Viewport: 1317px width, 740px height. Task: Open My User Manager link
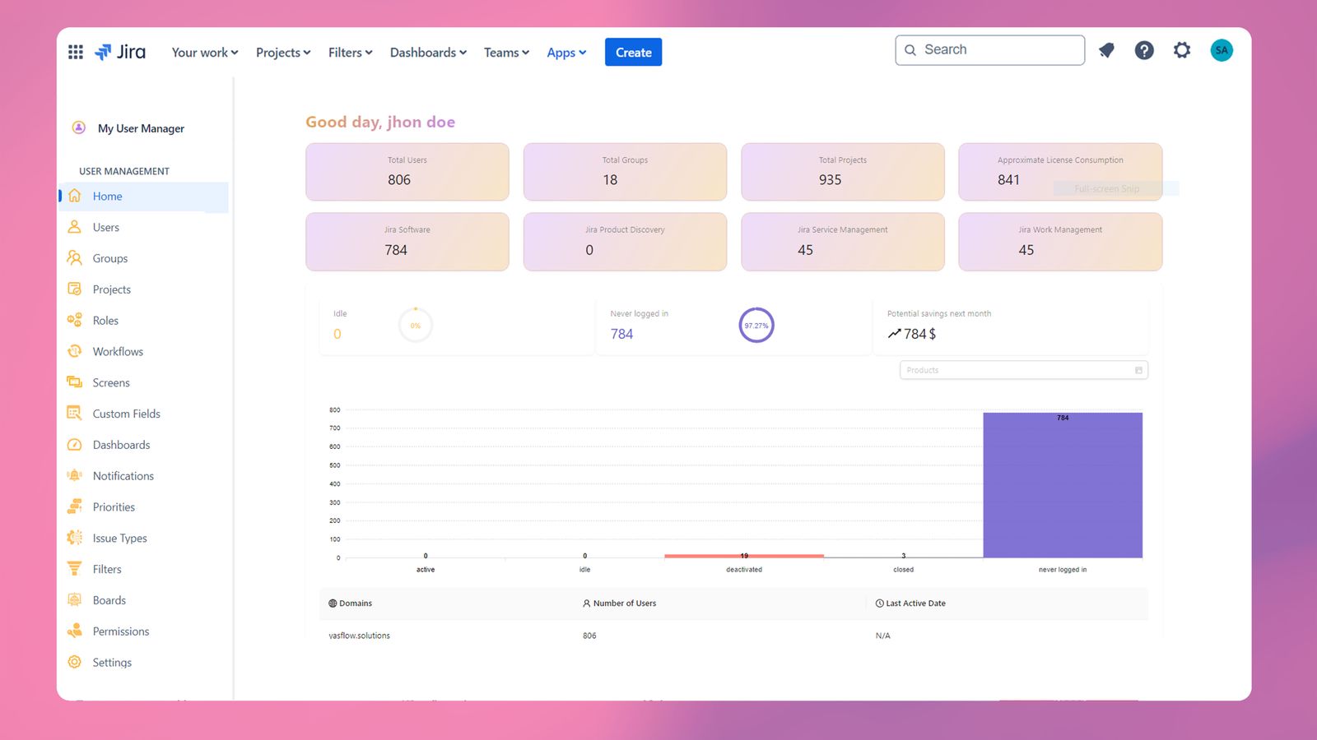coord(141,128)
